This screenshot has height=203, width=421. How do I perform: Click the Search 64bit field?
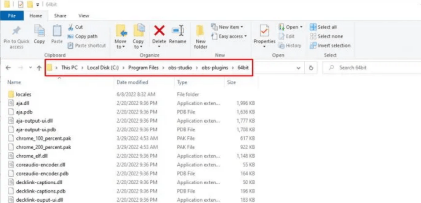(372, 68)
